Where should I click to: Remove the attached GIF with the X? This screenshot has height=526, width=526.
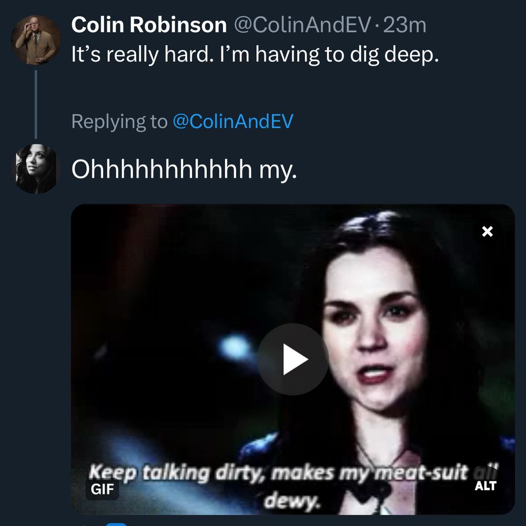coord(488,231)
